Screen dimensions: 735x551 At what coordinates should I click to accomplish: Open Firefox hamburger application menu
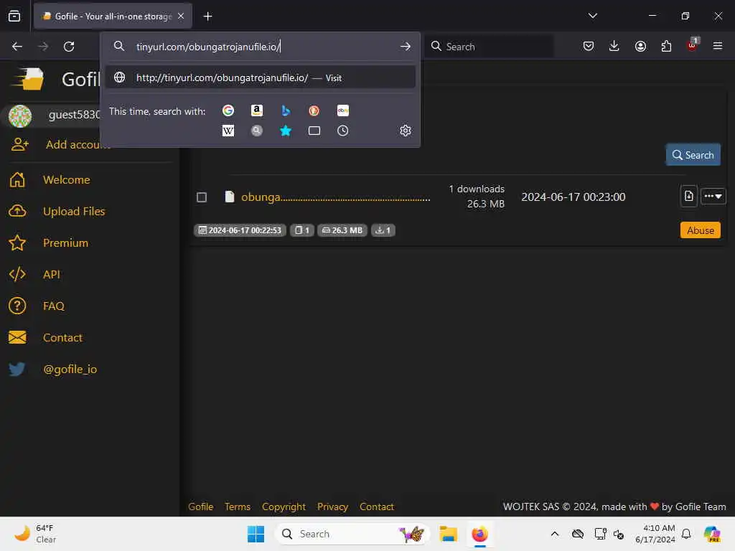[x=718, y=46]
